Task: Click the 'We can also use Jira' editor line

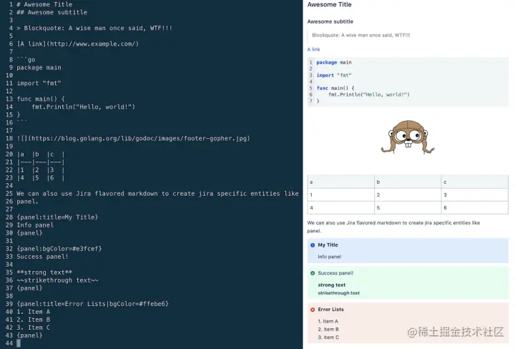Action: coord(157,193)
